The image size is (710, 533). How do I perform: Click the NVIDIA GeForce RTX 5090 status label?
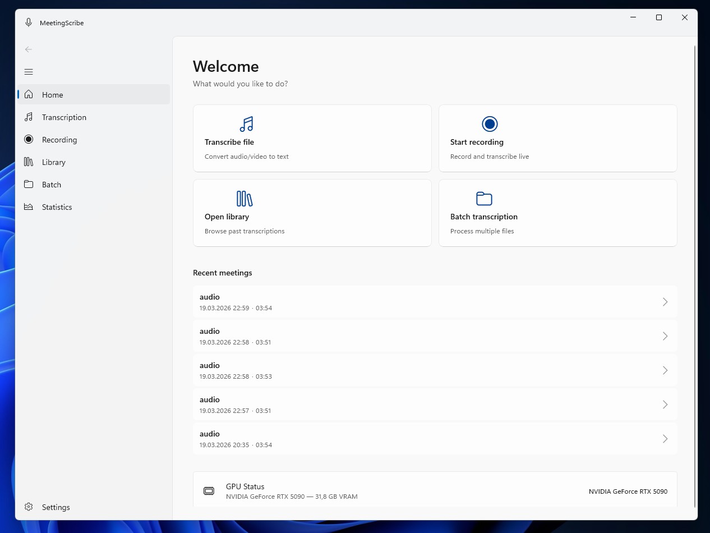pyautogui.click(x=628, y=491)
